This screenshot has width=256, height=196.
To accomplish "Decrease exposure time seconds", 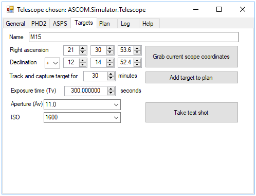I will [111, 93].
